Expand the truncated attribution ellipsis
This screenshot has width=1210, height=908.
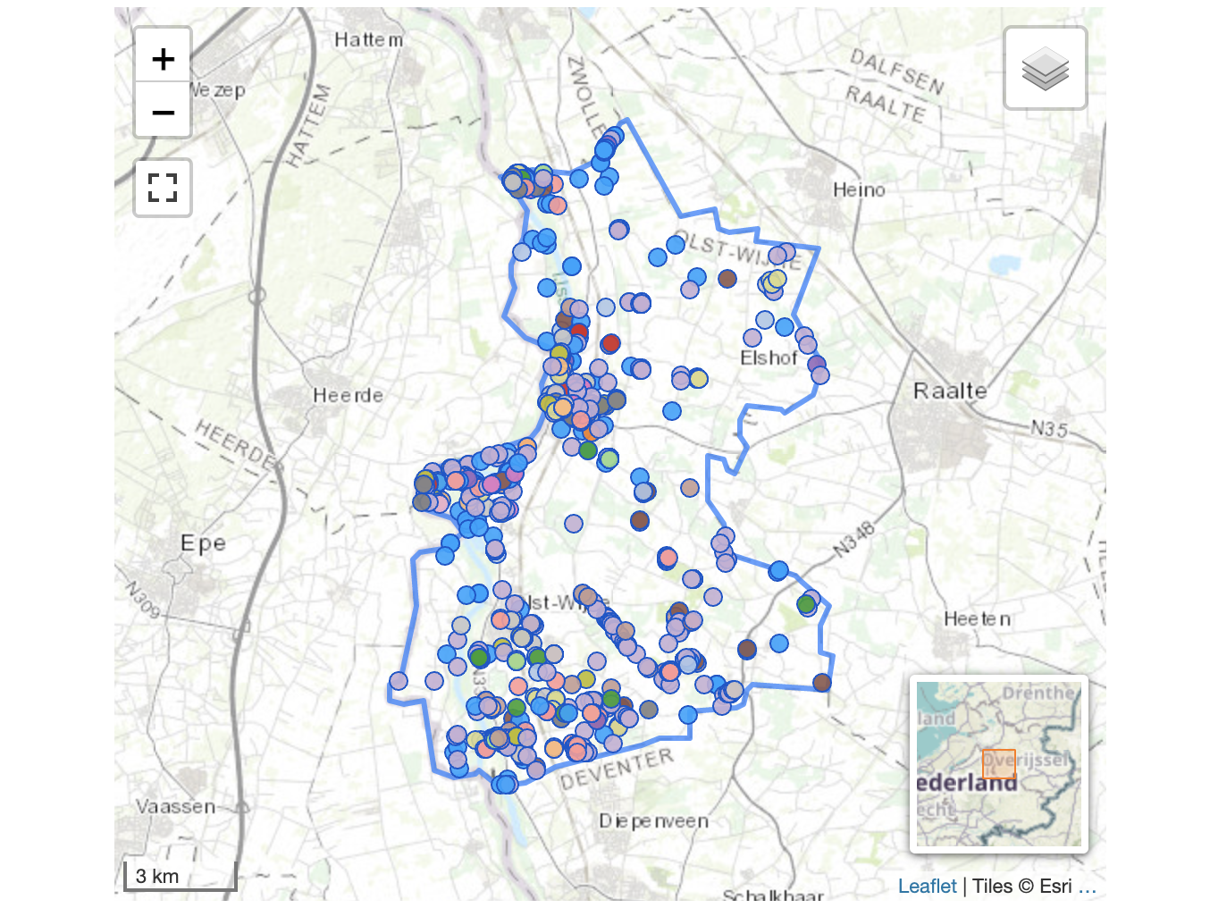(1087, 886)
